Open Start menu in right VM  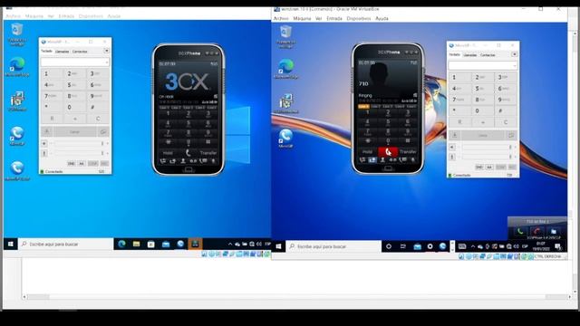coord(278,246)
